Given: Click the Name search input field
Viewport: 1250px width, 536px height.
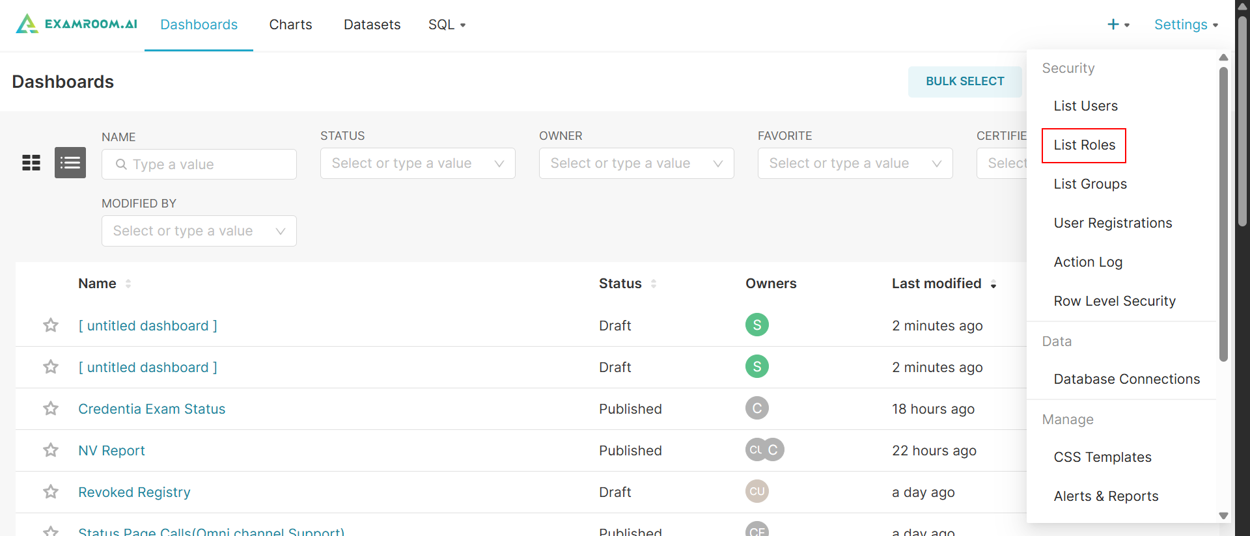Looking at the screenshot, I should [x=199, y=165].
